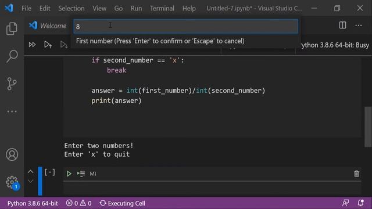
Task: Open the Source Control view
Action: [x=12, y=84]
